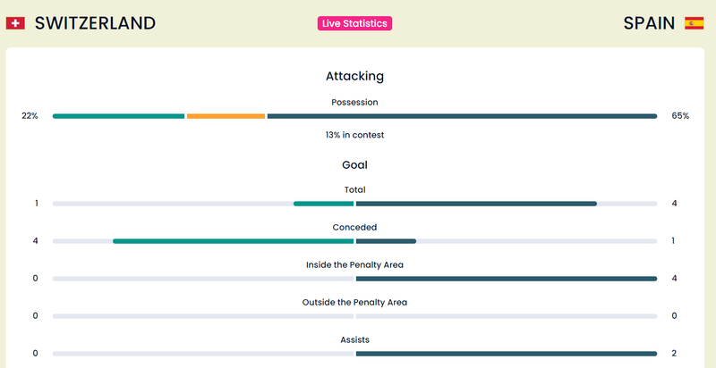Click Spain's Assists bar
Viewport: 716px width, 368px height.
click(x=507, y=354)
